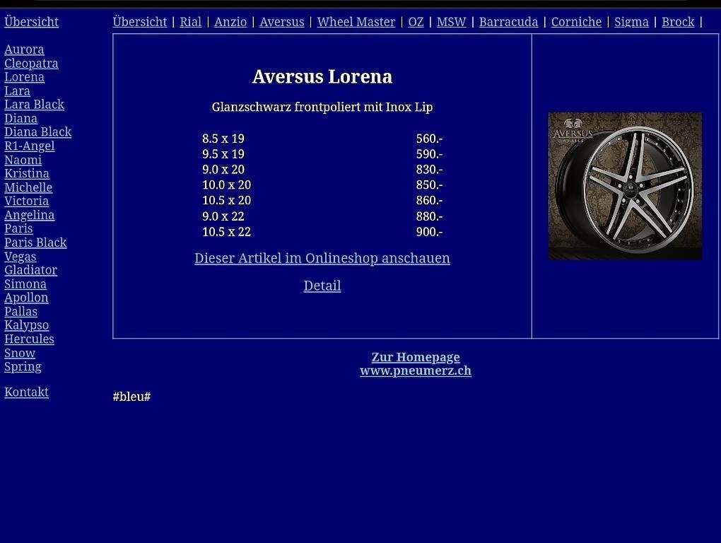Viewport: 721px width, 543px height.
Task: Open the Diana wheel page
Action: 20,119
